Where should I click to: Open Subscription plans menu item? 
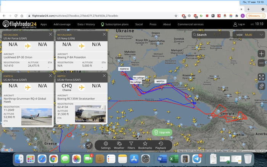tap(115, 24)
